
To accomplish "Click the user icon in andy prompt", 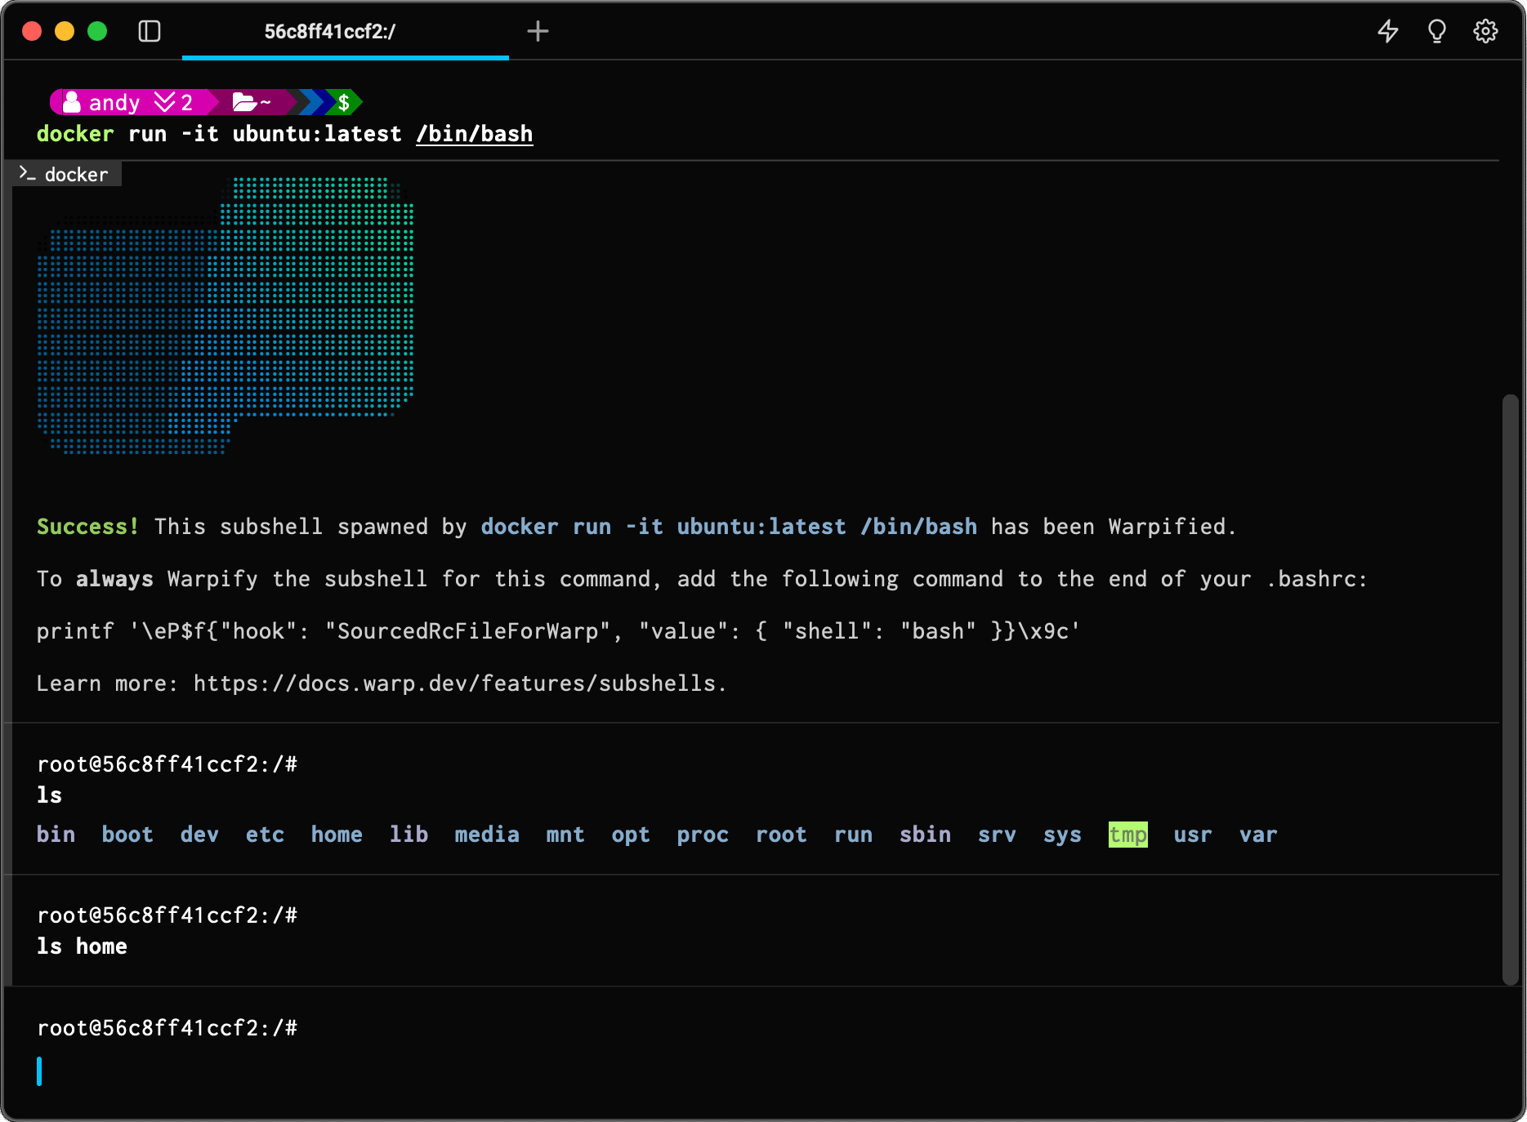I will [x=72, y=103].
